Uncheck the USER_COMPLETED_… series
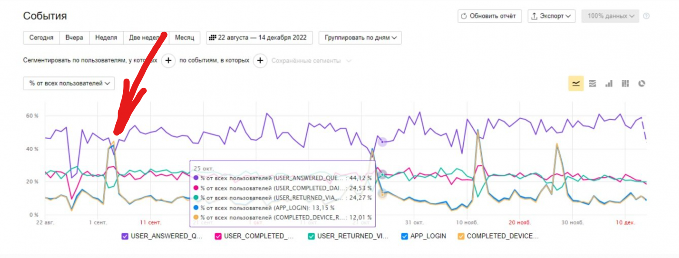This screenshot has height=258, width=679. [218, 237]
